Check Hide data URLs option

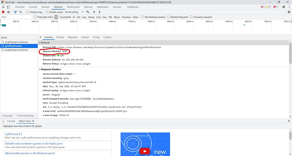[x=35, y=17]
